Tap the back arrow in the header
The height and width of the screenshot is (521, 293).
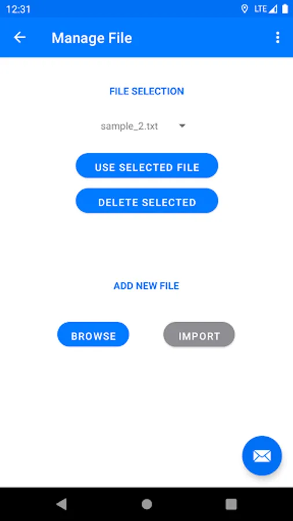pyautogui.click(x=20, y=38)
